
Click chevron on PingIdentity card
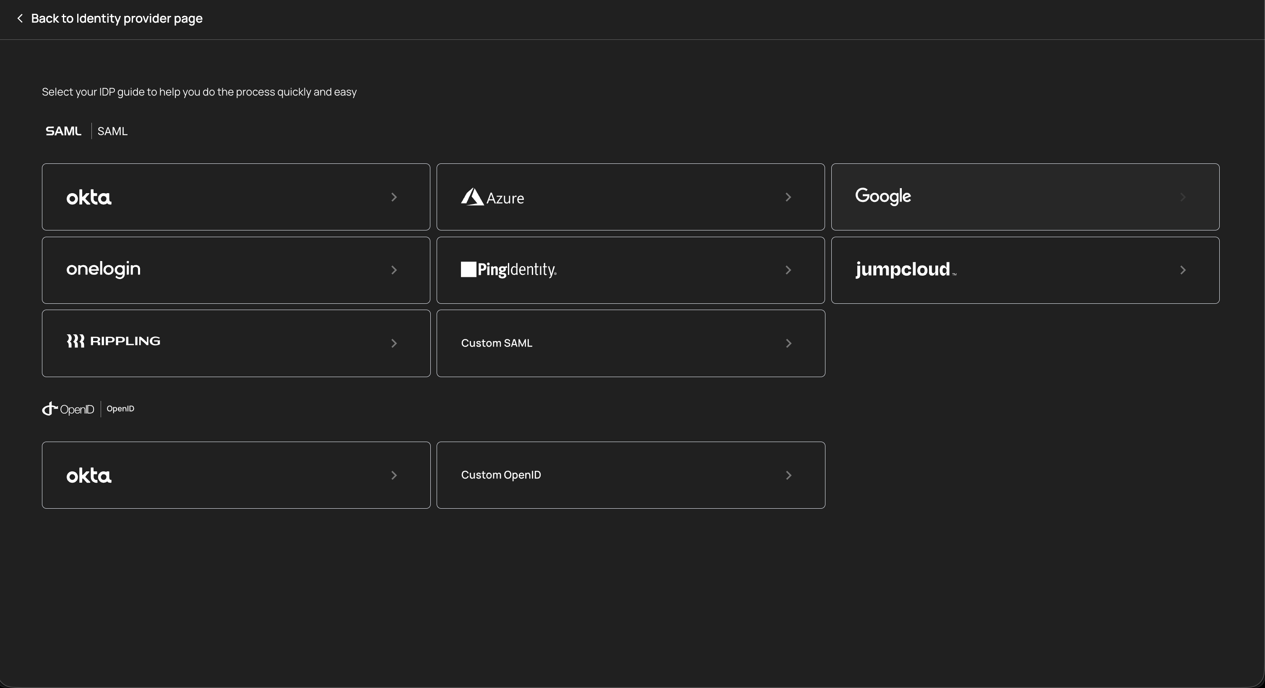pos(788,270)
